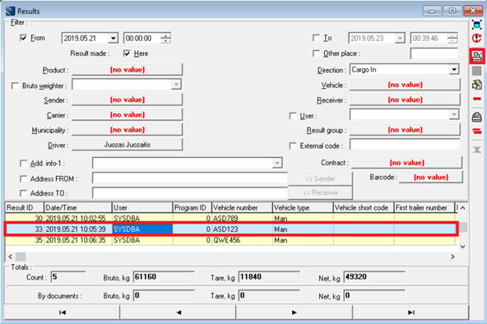The height and width of the screenshot is (324, 487).
Task: Toggle the Here checkbox
Action: pyautogui.click(x=127, y=53)
